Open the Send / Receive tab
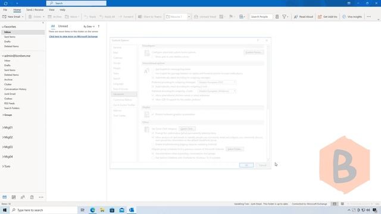The height and width of the screenshot is (214, 381). (x=35, y=10)
